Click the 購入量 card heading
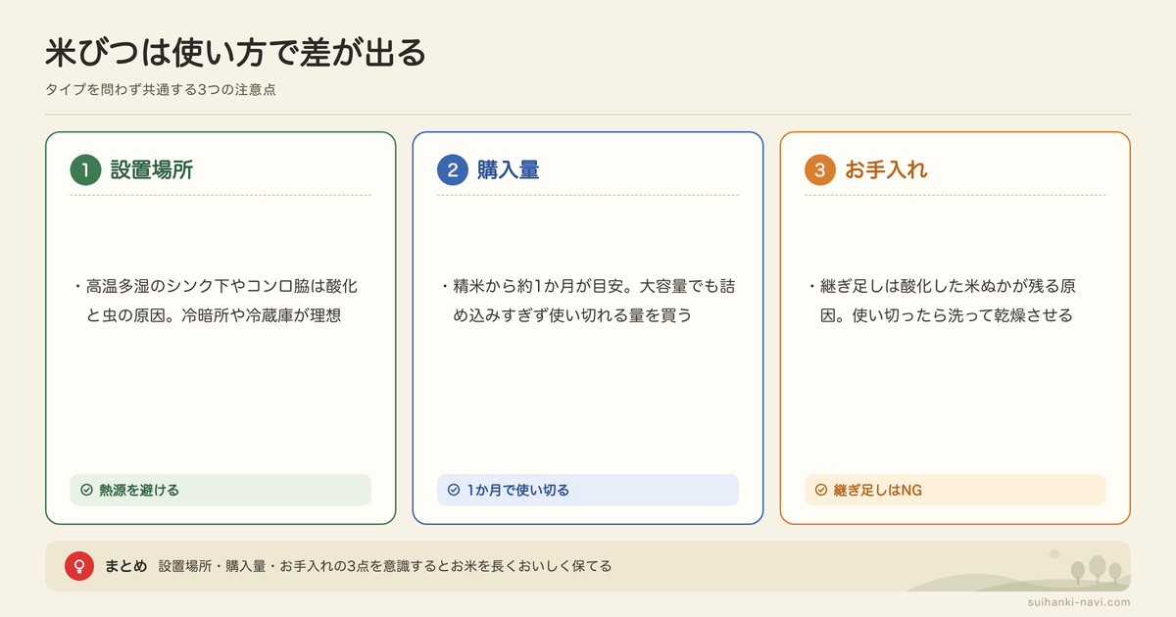 click(x=509, y=169)
